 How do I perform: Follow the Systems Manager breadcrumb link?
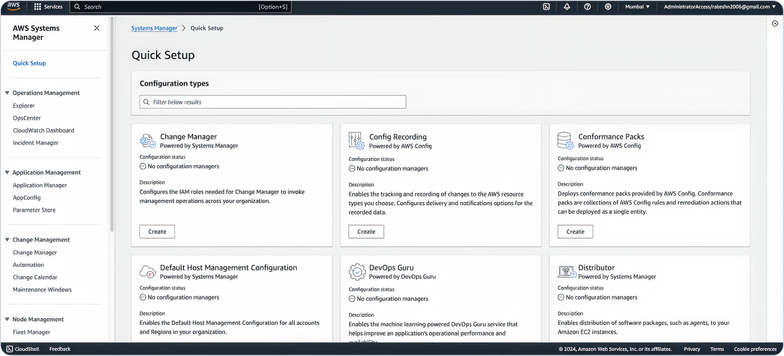click(154, 28)
